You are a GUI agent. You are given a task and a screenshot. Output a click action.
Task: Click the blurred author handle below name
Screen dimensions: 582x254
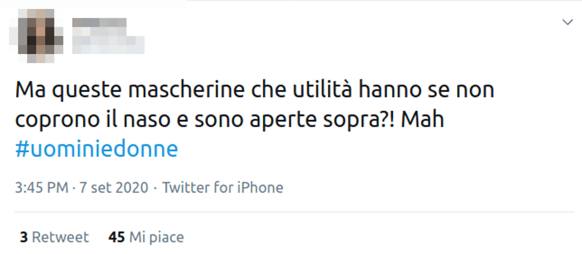pos(108,43)
